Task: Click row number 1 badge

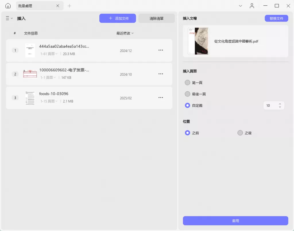Action: pos(15,50)
